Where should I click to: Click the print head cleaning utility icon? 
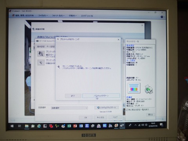[41, 62]
